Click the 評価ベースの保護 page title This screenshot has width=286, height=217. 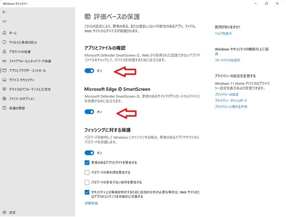tap(117, 17)
